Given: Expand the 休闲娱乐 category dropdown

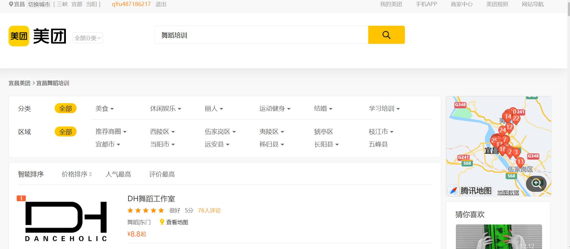Looking at the screenshot, I should click(166, 109).
